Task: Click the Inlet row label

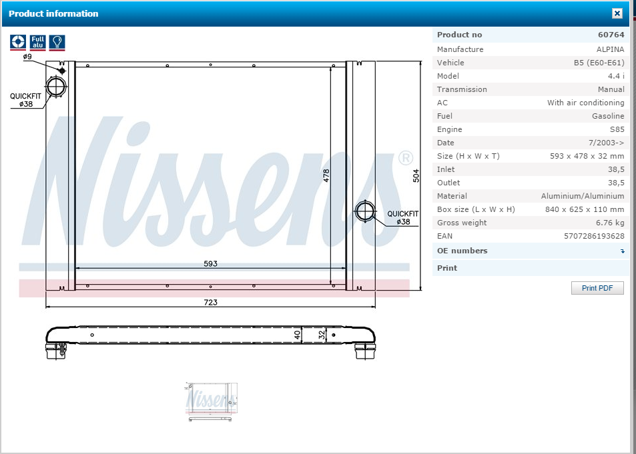Action: (x=445, y=169)
